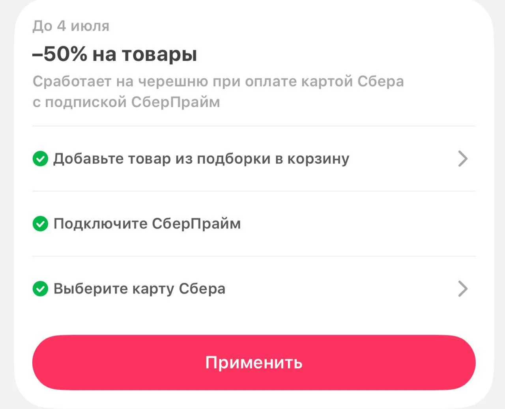The width and height of the screenshot is (505, 409).
Task: Open the "Добавьте товар из подборки в корзину" step
Action: tap(254, 159)
